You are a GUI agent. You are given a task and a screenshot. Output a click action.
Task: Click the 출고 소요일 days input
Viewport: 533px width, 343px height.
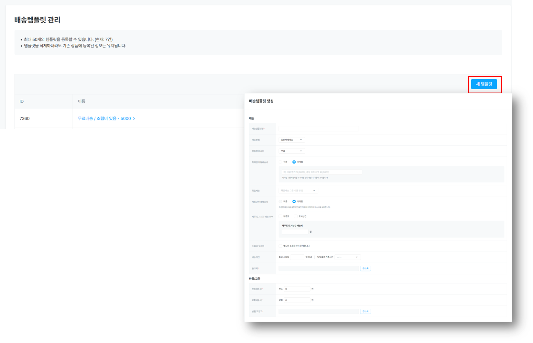click(297, 257)
